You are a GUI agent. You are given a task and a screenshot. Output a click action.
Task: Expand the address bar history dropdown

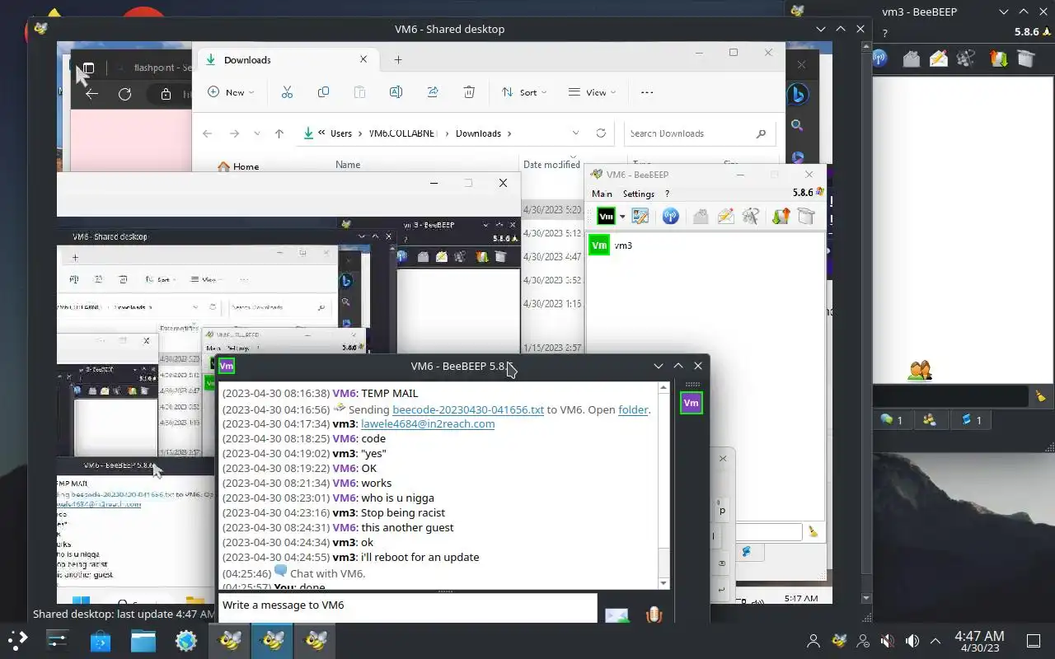coord(575,133)
